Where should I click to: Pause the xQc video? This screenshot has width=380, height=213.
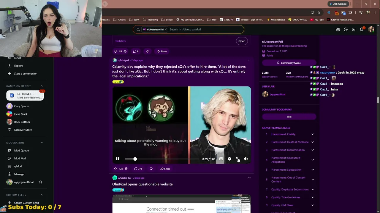tap(117, 159)
